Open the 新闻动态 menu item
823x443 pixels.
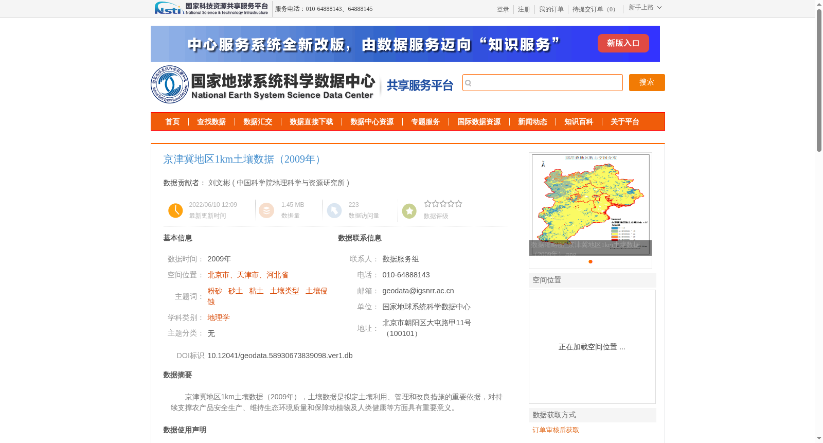[532, 122]
